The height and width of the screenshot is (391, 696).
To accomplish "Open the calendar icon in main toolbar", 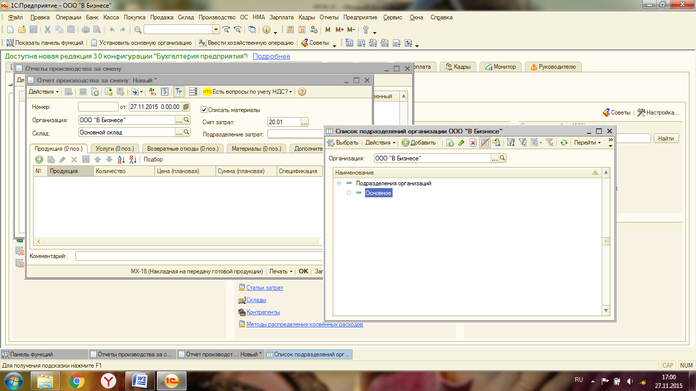I will 302,30.
